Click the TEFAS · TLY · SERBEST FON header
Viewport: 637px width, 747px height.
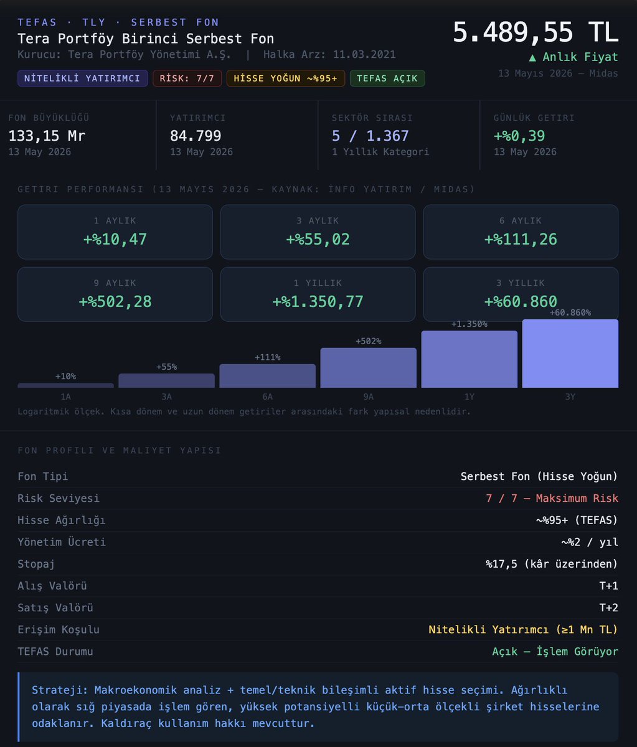(x=118, y=22)
